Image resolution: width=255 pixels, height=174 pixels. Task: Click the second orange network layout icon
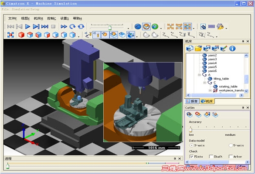(x=179, y=26)
